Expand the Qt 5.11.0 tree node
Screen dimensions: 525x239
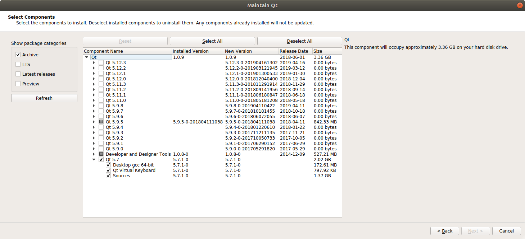coord(94,100)
